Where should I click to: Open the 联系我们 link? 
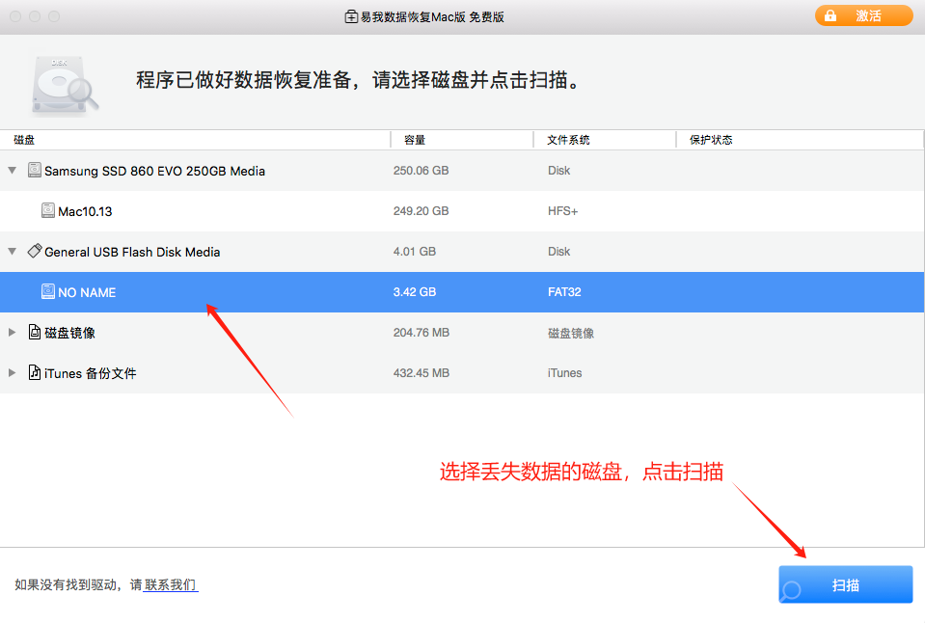pos(171,585)
